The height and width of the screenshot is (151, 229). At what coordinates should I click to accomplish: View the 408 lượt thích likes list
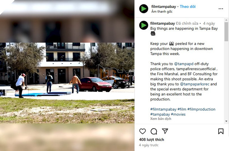[152, 140]
